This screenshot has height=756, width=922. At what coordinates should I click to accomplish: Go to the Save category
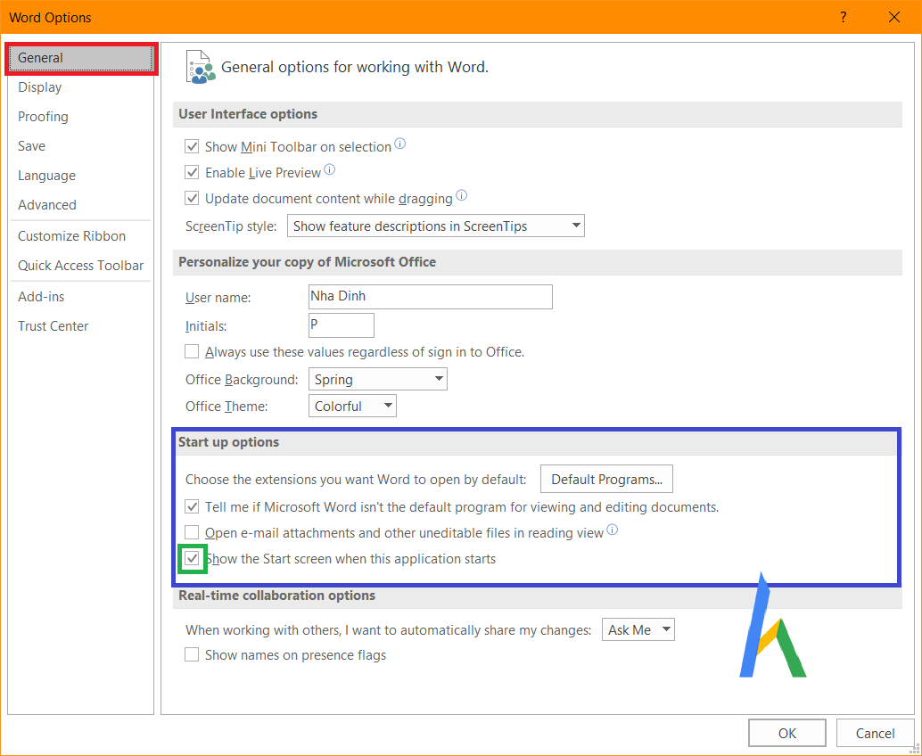80,146
